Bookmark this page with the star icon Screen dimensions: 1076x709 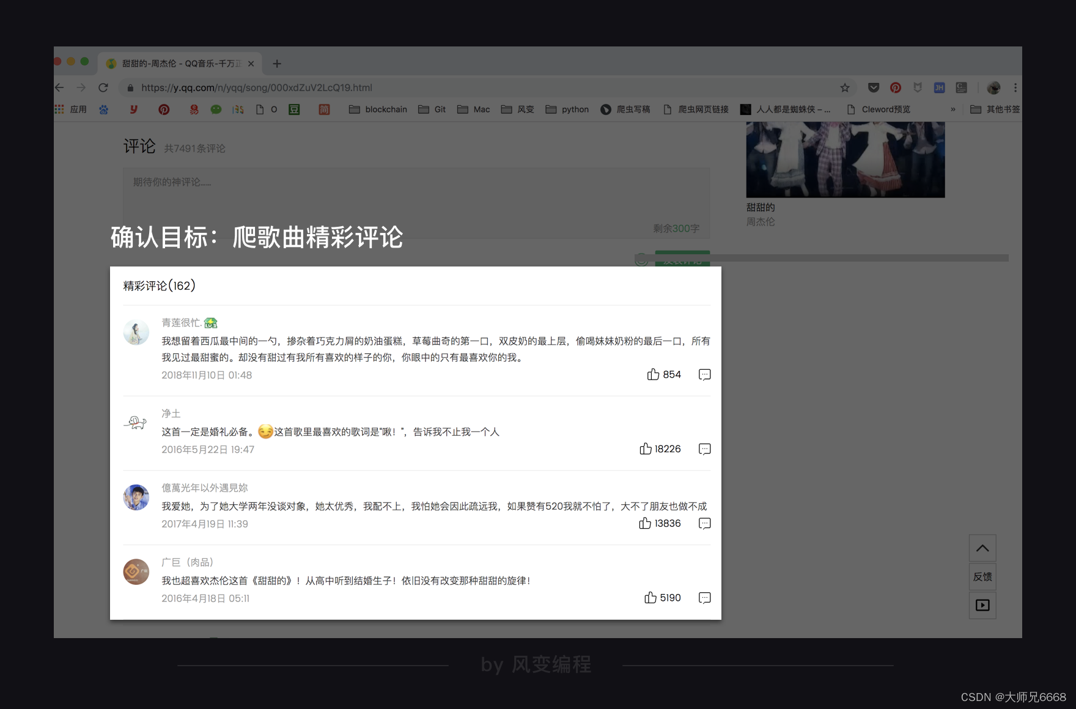coord(845,87)
